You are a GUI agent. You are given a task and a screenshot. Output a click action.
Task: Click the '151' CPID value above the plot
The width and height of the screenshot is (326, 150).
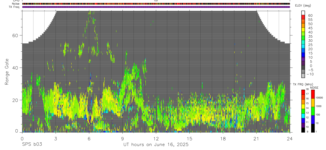coord(156,1)
